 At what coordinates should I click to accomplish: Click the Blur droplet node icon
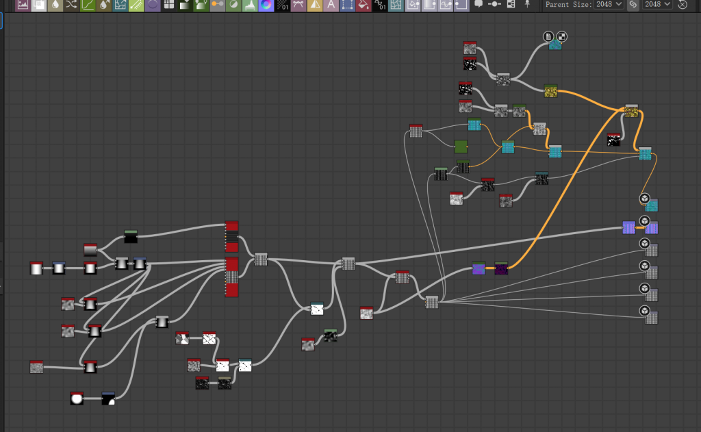click(55, 5)
